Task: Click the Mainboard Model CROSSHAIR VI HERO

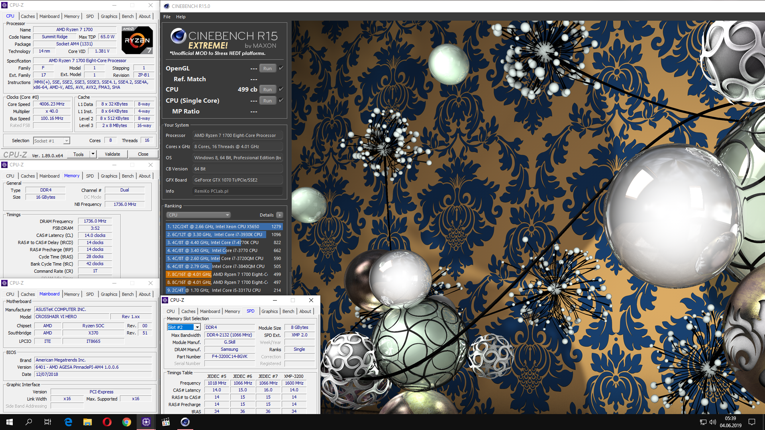Action: [72, 317]
